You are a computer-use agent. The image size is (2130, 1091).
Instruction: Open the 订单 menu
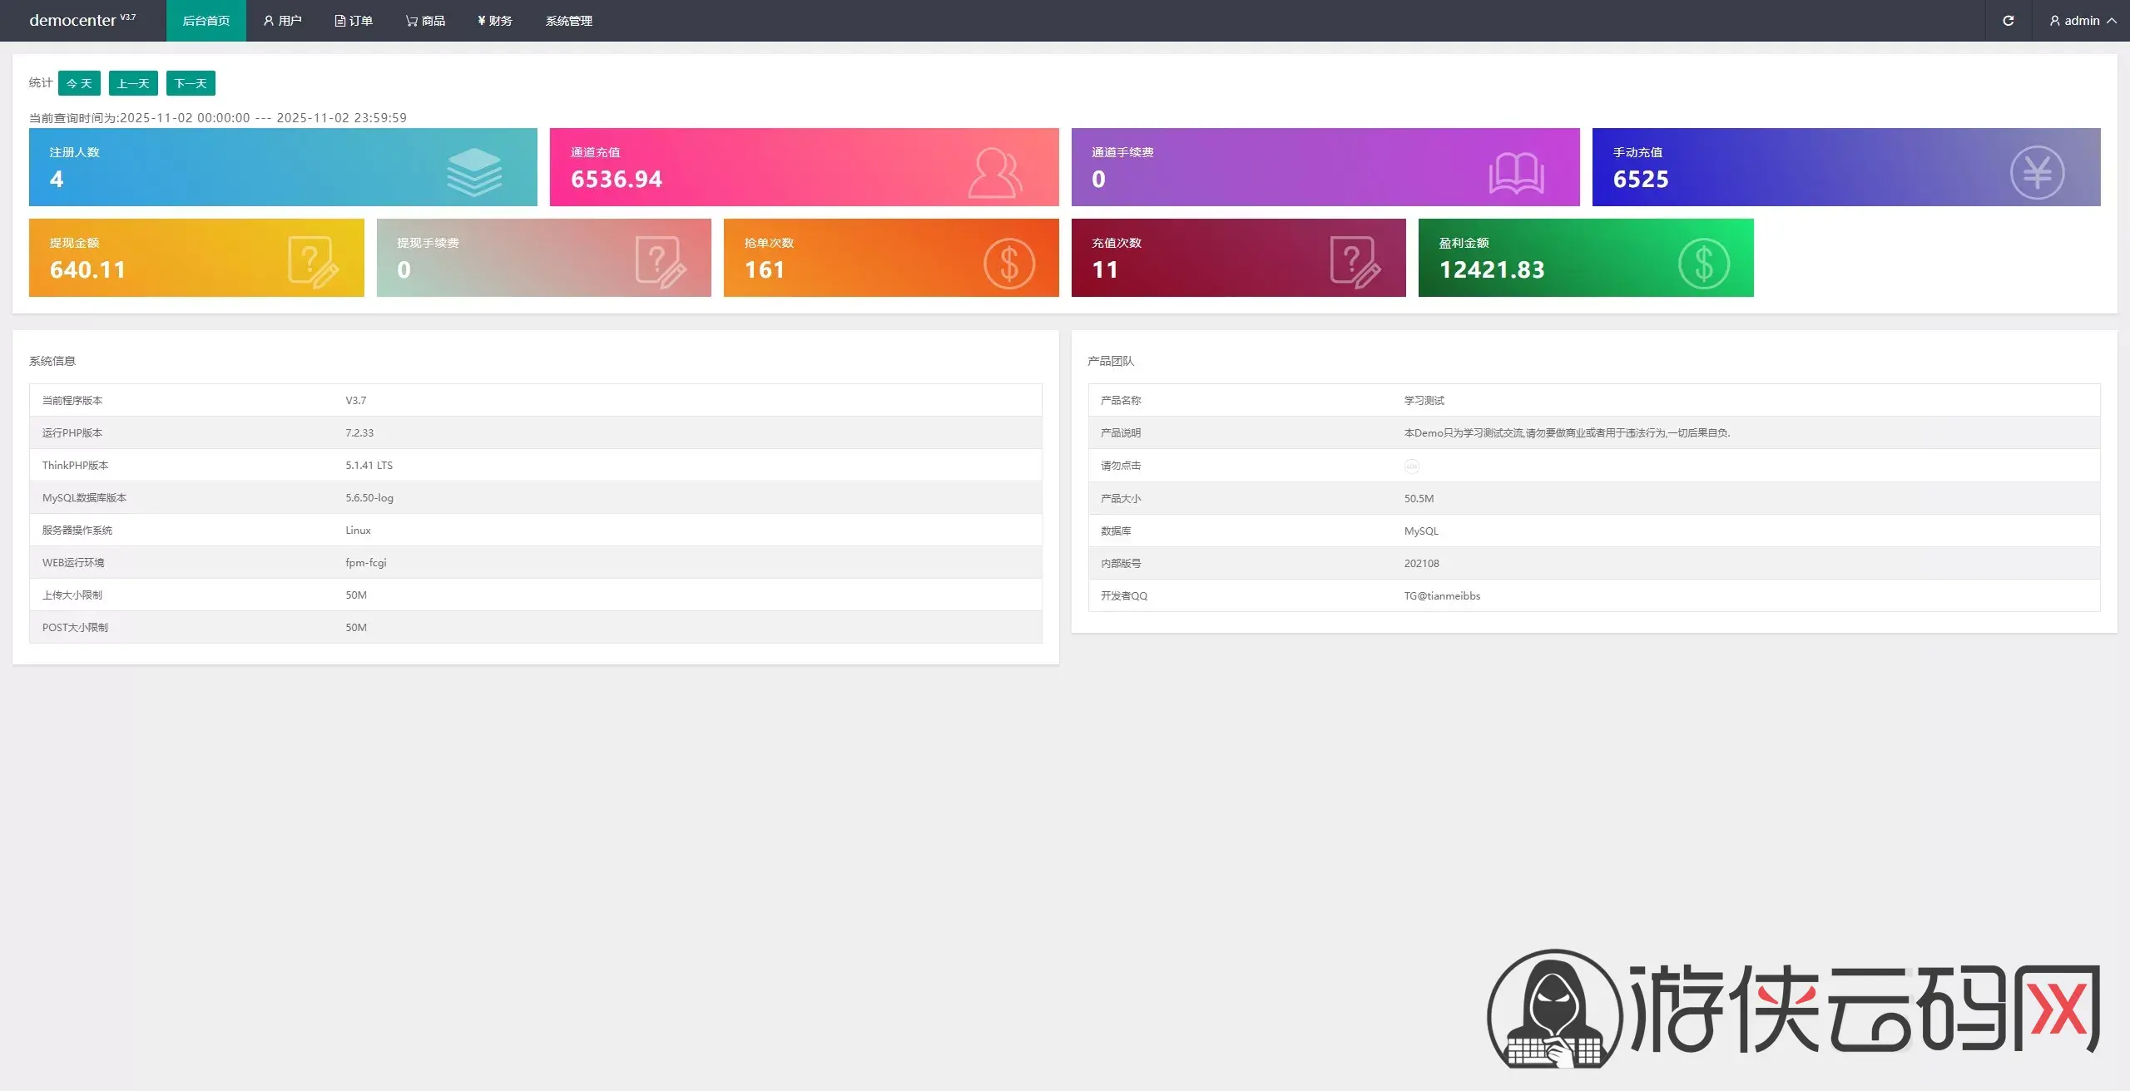point(354,21)
